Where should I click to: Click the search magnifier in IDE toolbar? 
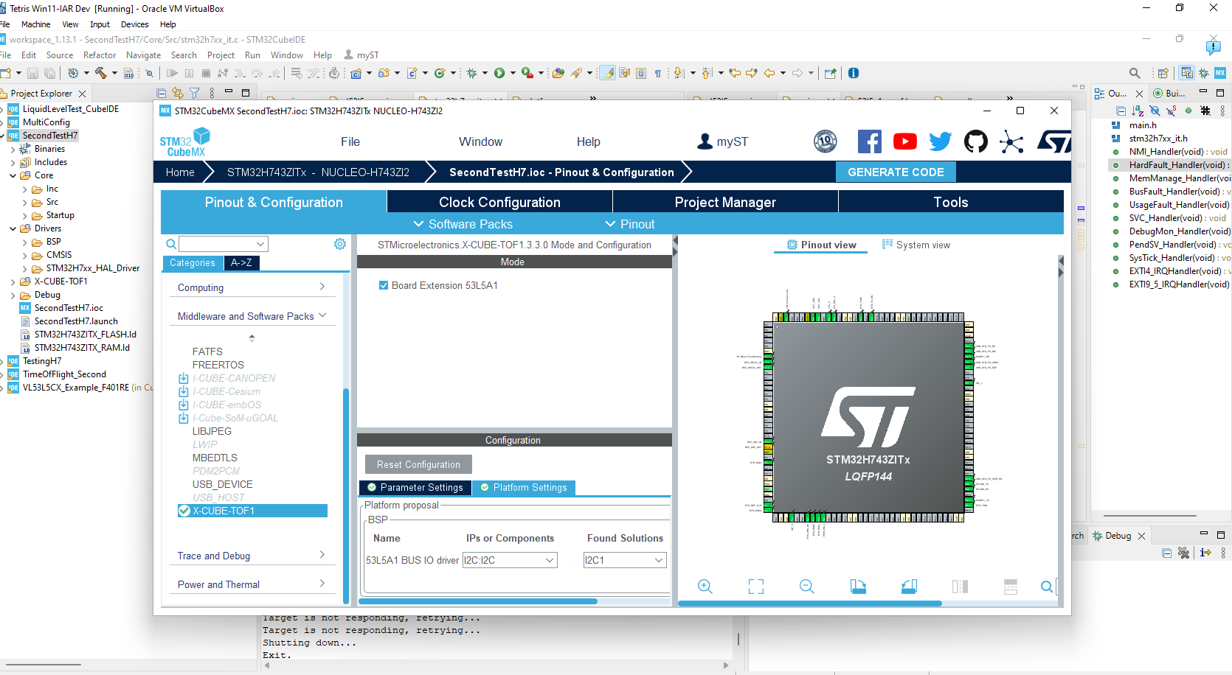tap(1135, 73)
